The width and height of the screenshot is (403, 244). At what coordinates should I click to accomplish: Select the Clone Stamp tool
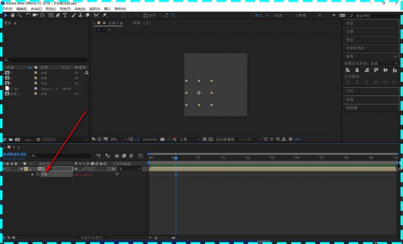coord(80,15)
